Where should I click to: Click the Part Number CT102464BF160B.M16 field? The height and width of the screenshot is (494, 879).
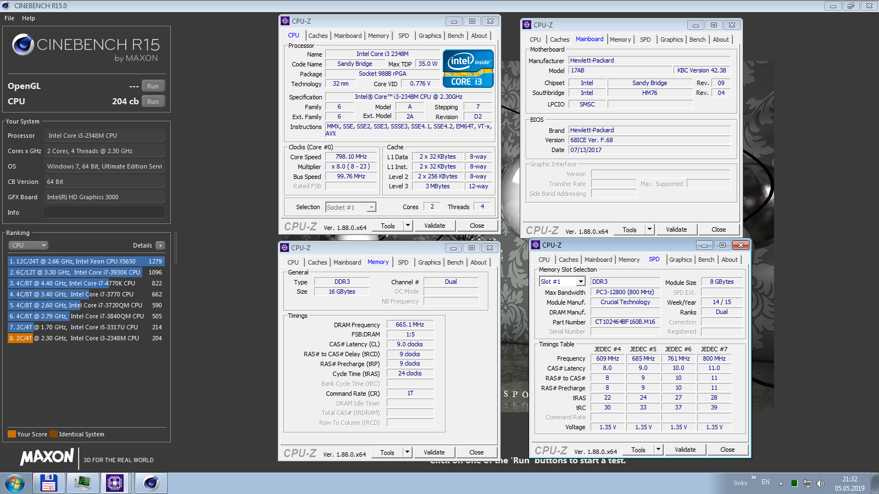[x=625, y=322]
